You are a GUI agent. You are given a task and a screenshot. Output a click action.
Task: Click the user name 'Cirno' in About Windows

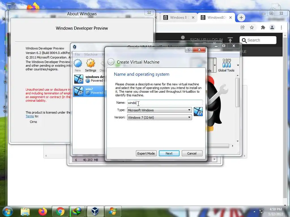coord(33,122)
